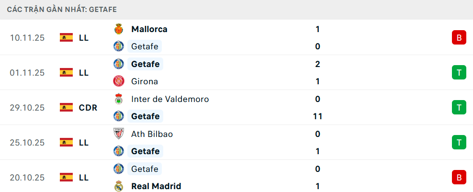473x192 pixels.
Task: Click the 25.10.25 match date
Action: click(27, 143)
